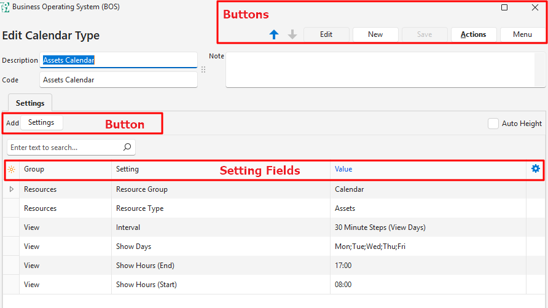
Task: Click the sun icon in grid header
Action: [11, 169]
